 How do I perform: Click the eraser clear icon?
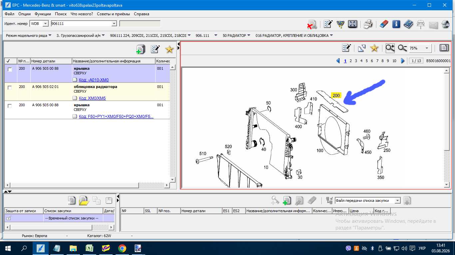click(384, 24)
